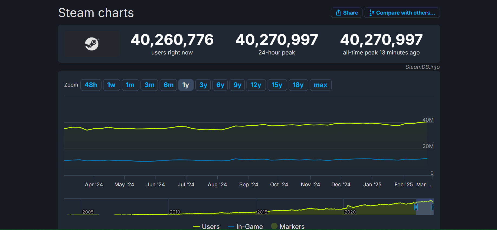Select 6m zoom range
This screenshot has width=497, height=230.
click(168, 85)
